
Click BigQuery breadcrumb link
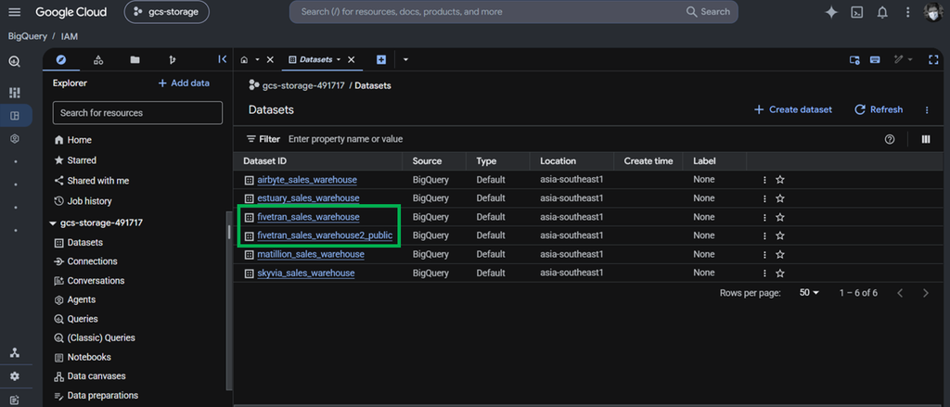pos(27,36)
